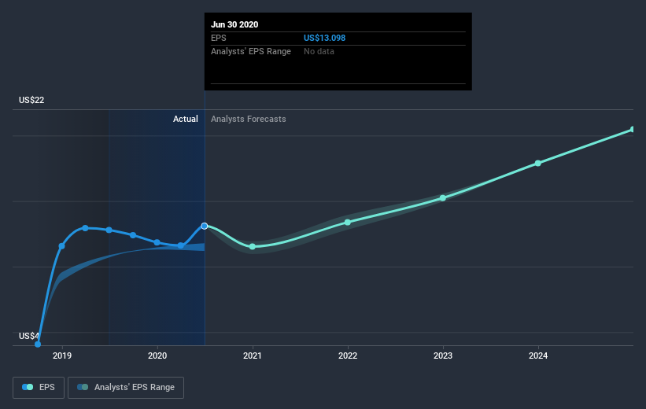Screen dimensions: 646x409
Task: Select the 2021 forecast data point
Action: [x=253, y=246]
